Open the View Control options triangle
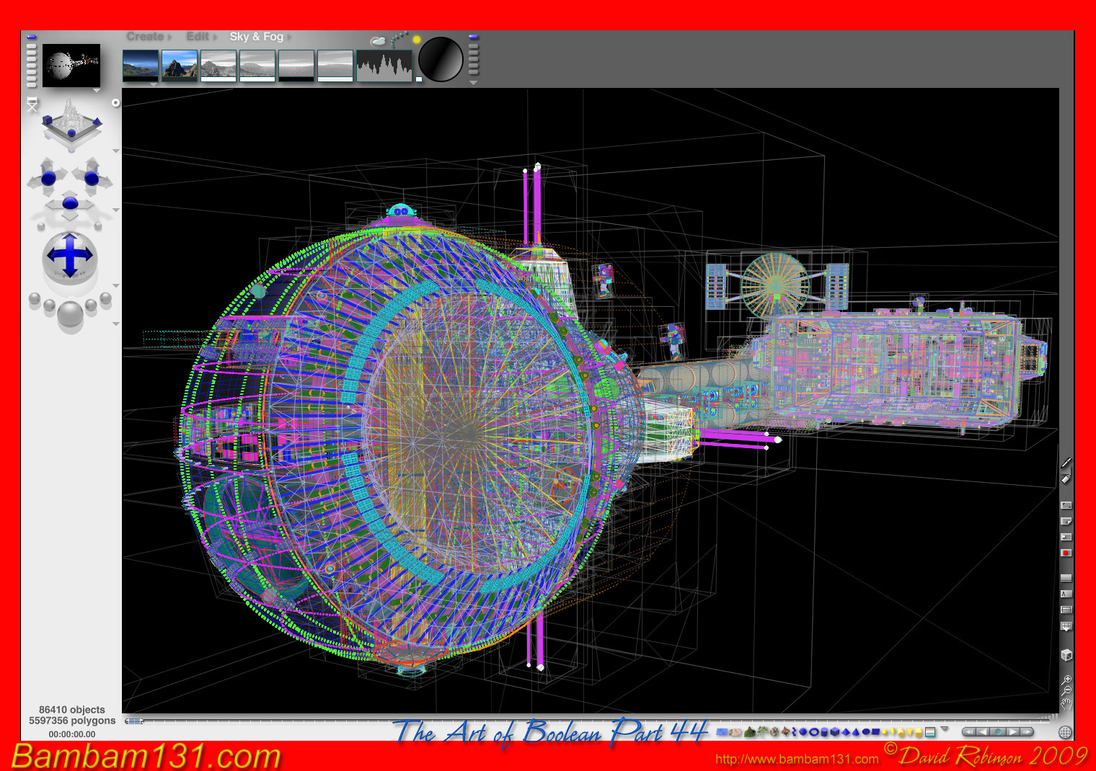 pyautogui.click(x=116, y=151)
